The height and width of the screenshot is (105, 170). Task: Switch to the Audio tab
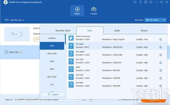coord(117,31)
